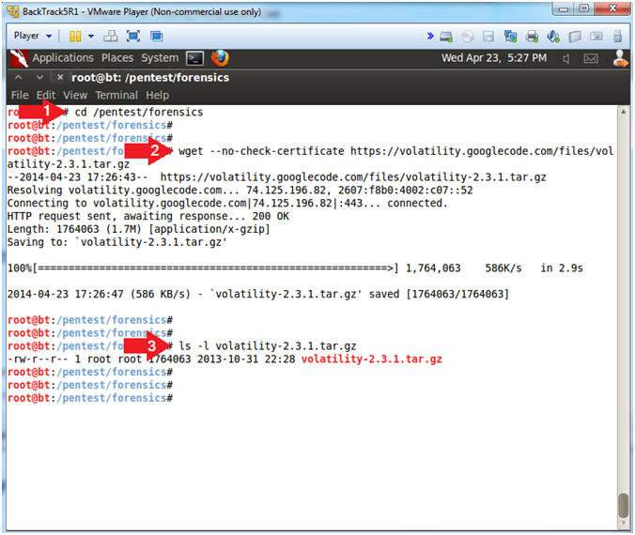Click the removable USB device icon in toolbar
635x535 pixels.
tap(575, 37)
